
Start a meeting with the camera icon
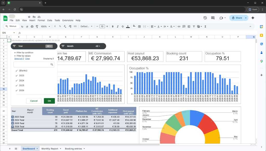[x=221, y=18]
